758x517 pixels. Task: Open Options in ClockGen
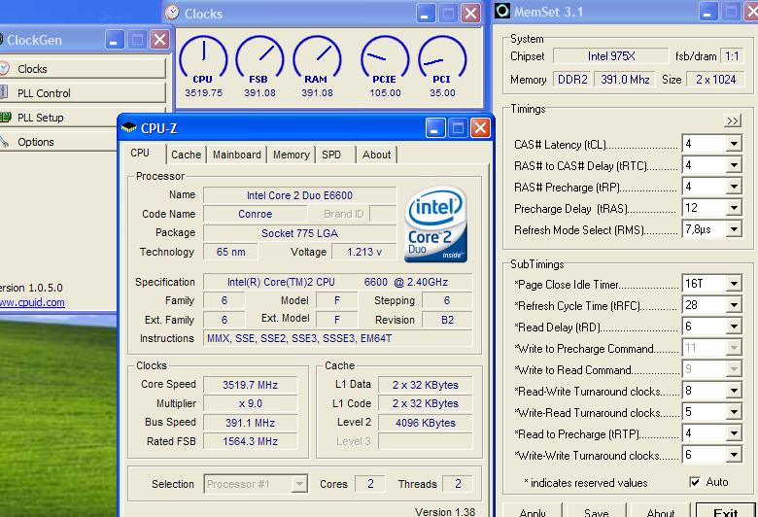[x=59, y=142]
